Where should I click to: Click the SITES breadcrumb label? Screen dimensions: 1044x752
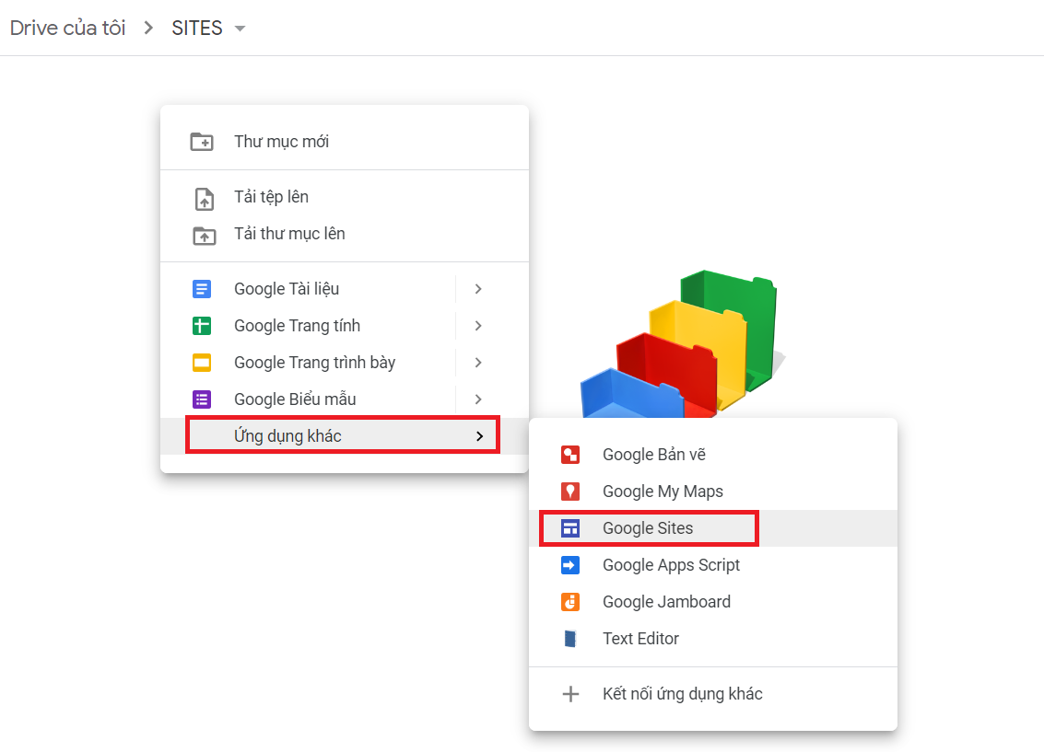(197, 28)
